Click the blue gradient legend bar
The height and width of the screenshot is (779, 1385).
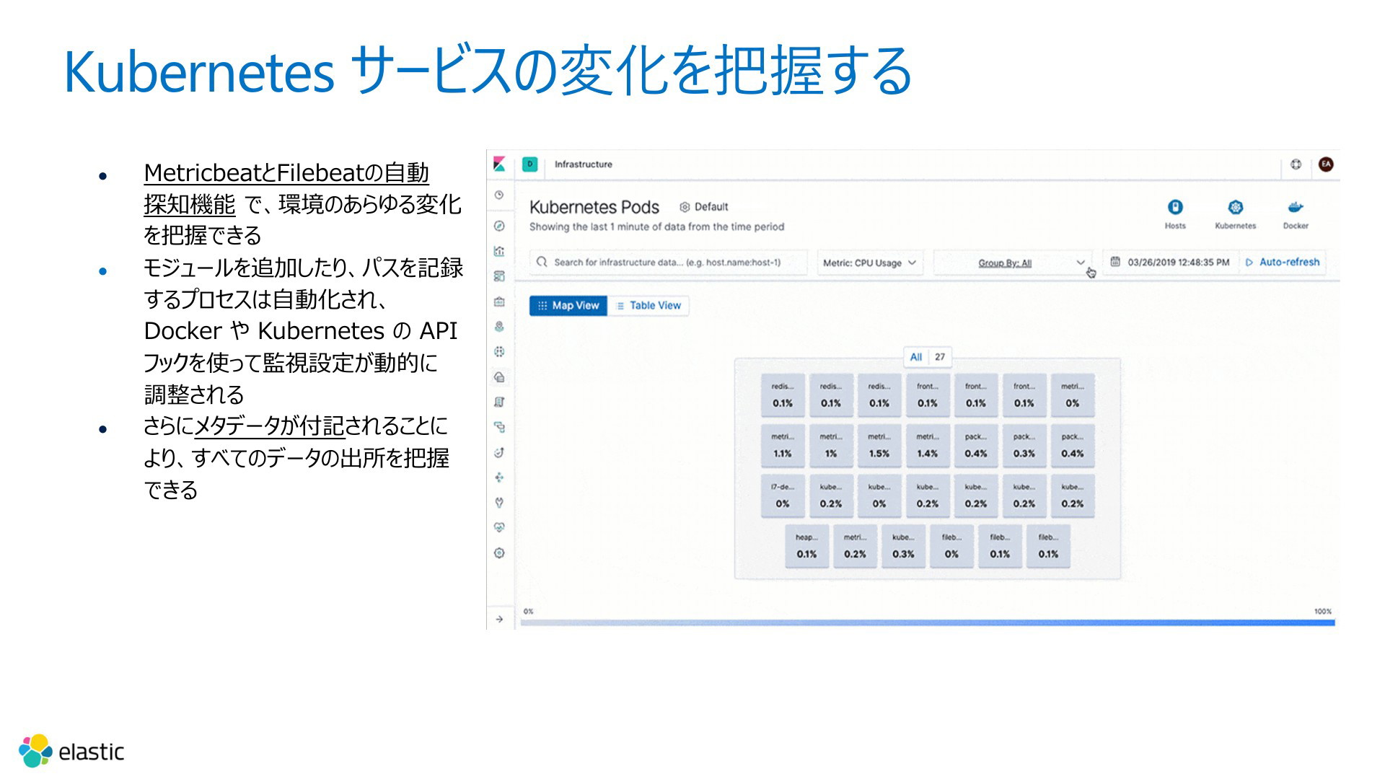(928, 622)
